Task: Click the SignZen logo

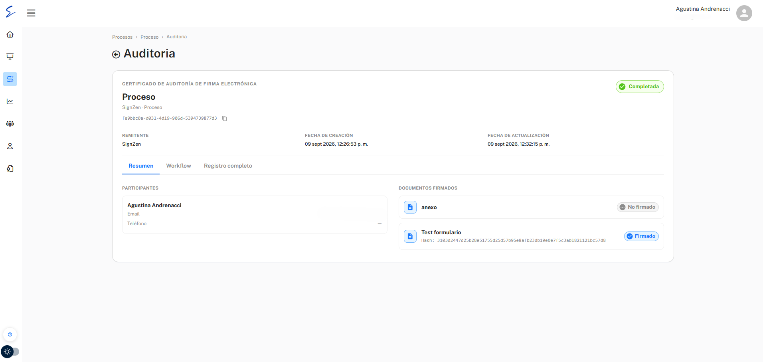Action: 10,12
